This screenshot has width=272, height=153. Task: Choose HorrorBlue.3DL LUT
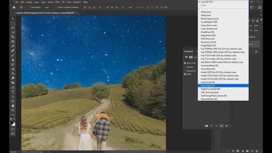pos(223,69)
